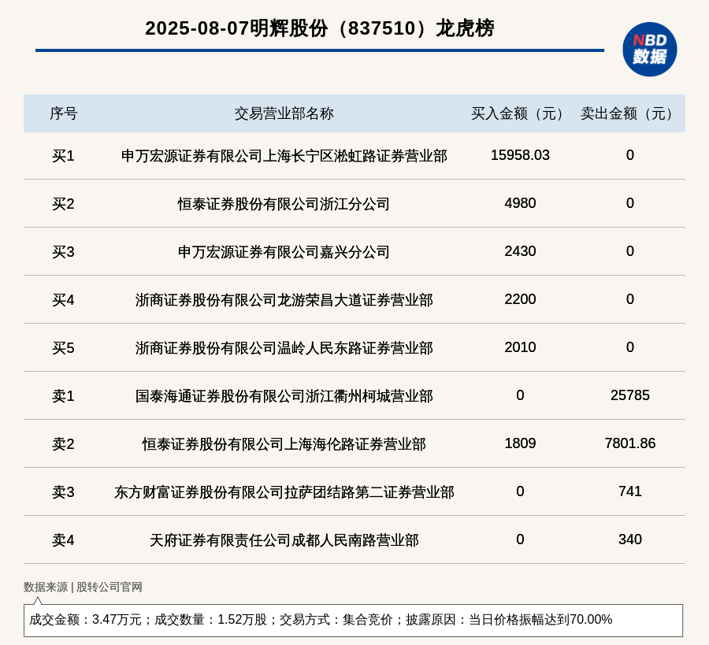Click the 卖出金额（元） column header
This screenshot has height=645, width=709.
[x=629, y=113]
